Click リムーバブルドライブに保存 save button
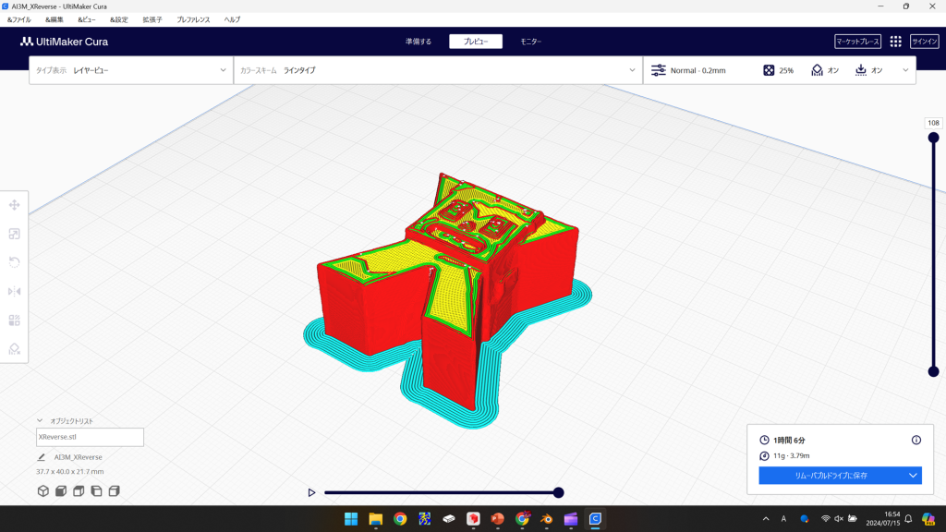The image size is (946, 532). pos(831,476)
